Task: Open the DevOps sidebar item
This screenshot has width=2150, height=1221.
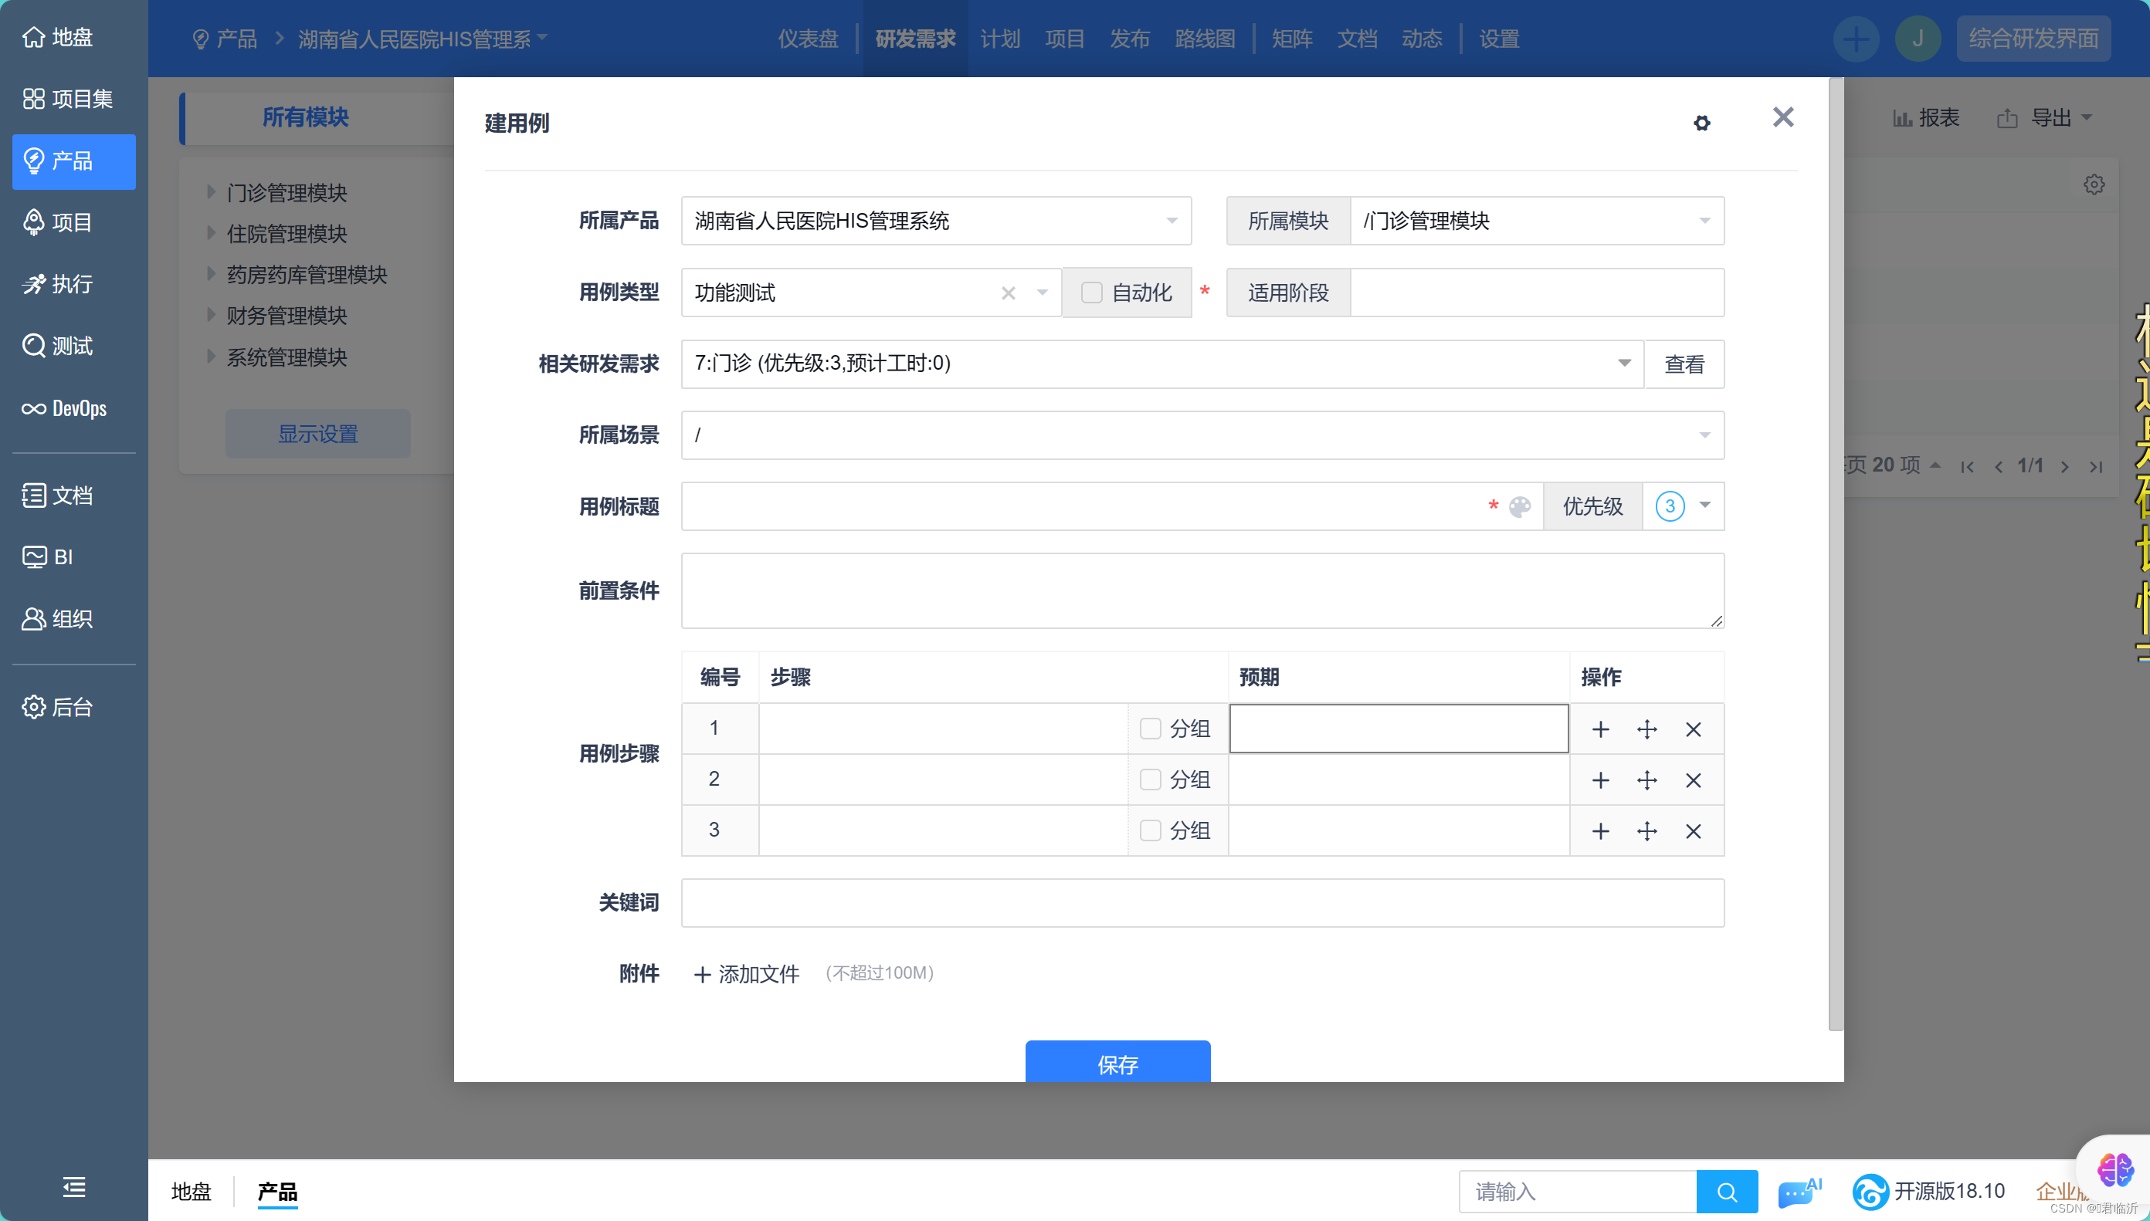Action: [x=66, y=408]
